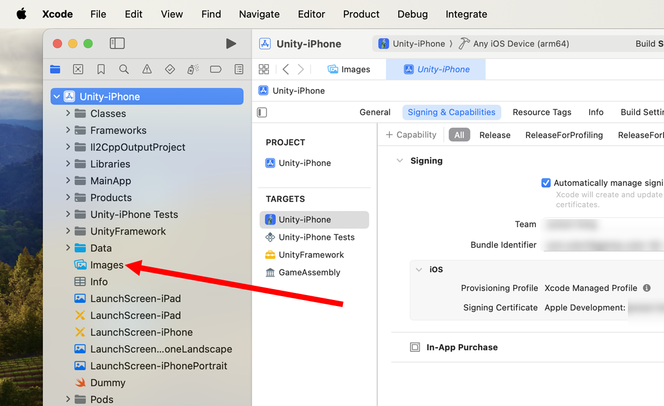Collapse the iOS signing subsection
Image resolution: width=664 pixels, height=406 pixels.
click(x=419, y=269)
